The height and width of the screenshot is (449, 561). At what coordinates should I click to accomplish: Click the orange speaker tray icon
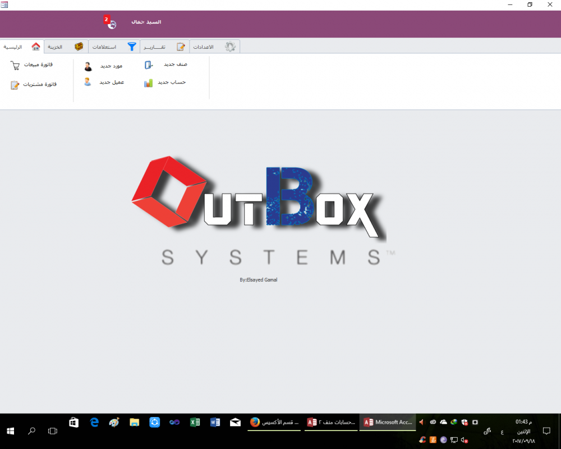tap(421, 422)
